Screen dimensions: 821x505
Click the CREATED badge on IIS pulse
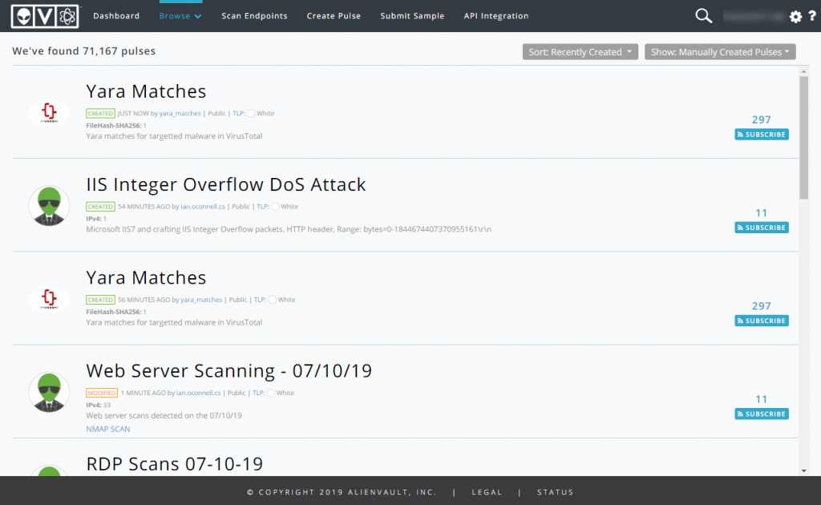(100, 206)
